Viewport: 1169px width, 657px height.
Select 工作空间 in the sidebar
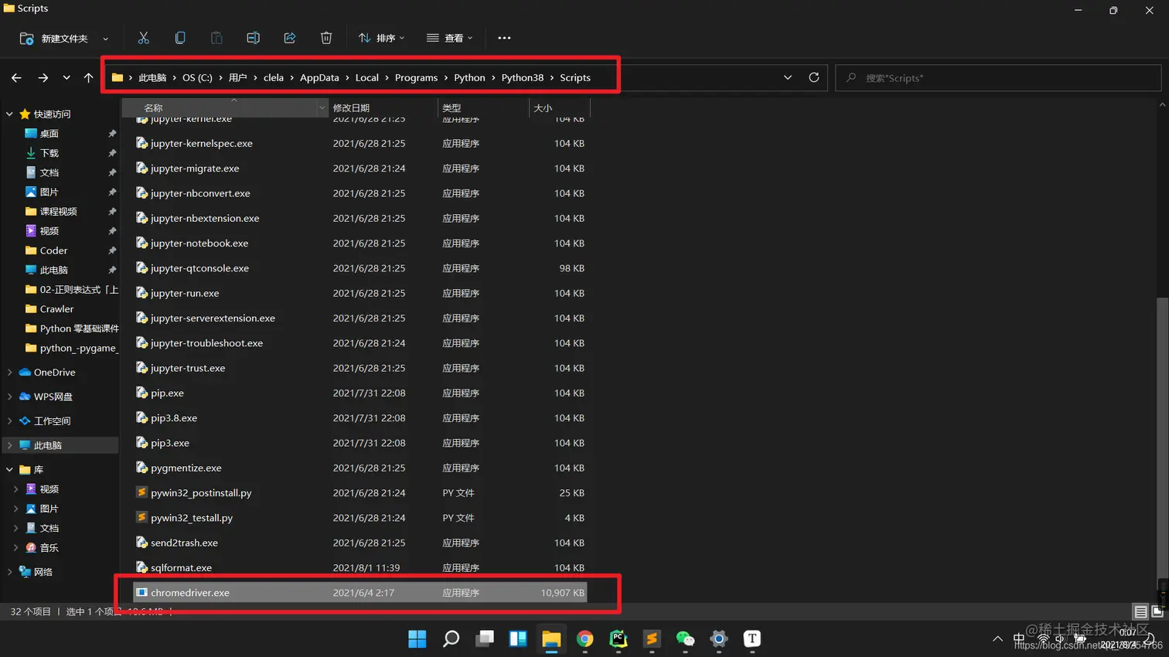pyautogui.click(x=52, y=421)
